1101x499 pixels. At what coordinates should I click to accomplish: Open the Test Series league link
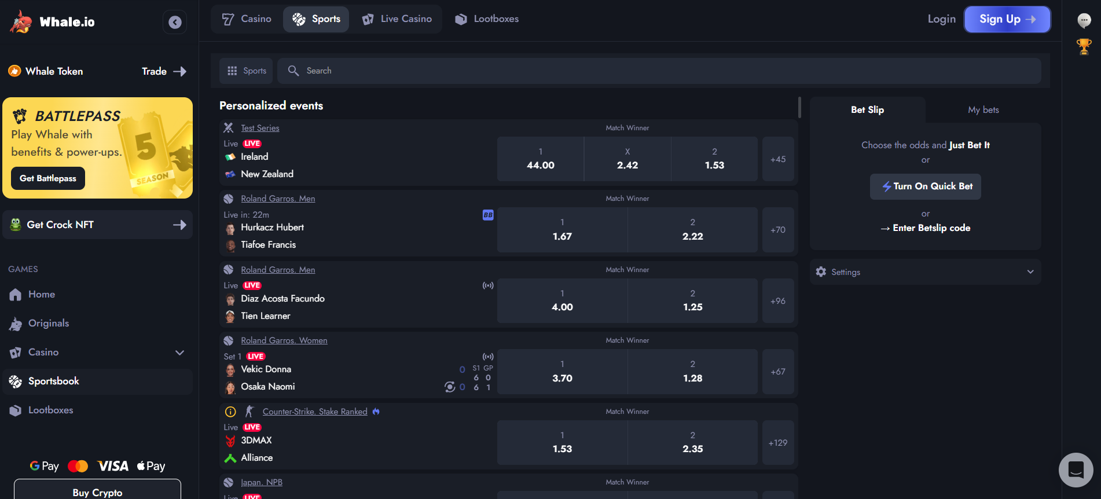(260, 128)
